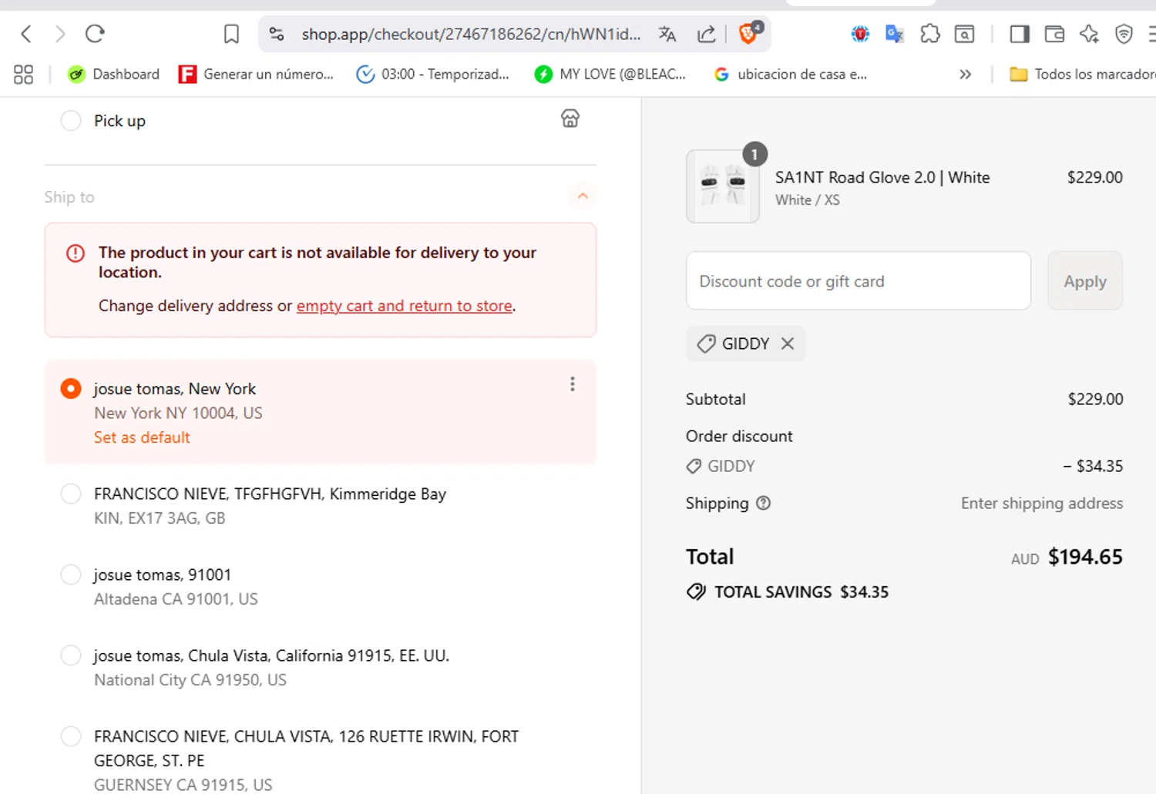Toggle the browser sidebar panel
Screen dimensions: 1156x794
coord(1020,34)
